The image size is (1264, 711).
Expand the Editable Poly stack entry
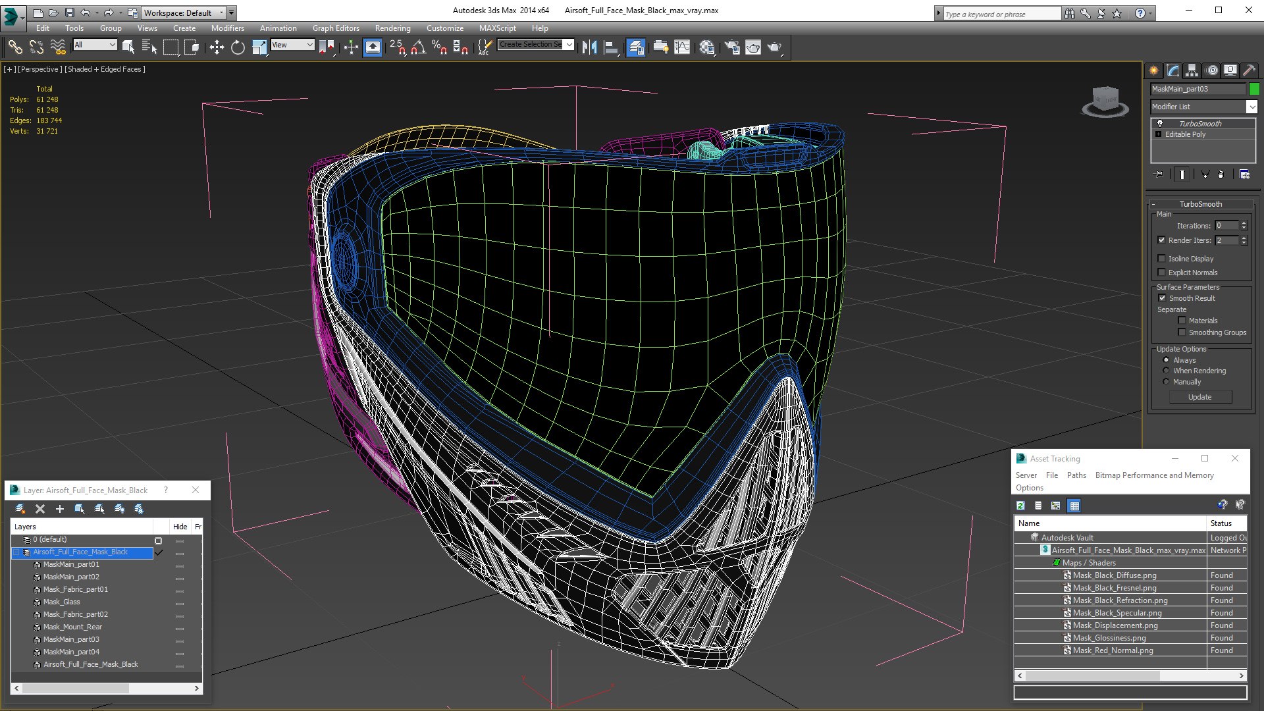1159,134
